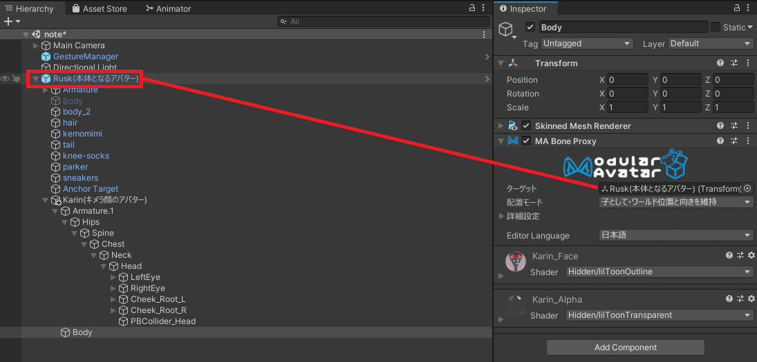Toggle scene visibility eye for Rusk
757x362 pixels.
point(5,79)
